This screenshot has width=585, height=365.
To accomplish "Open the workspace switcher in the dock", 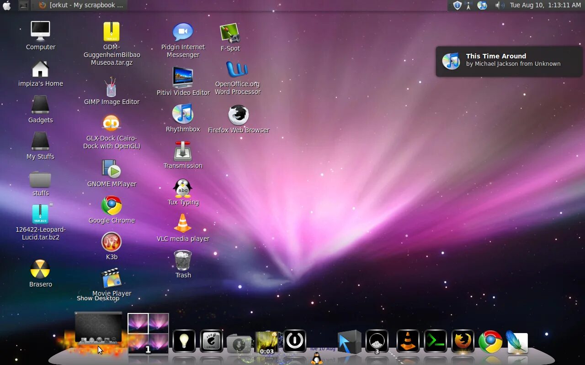I will (148, 334).
